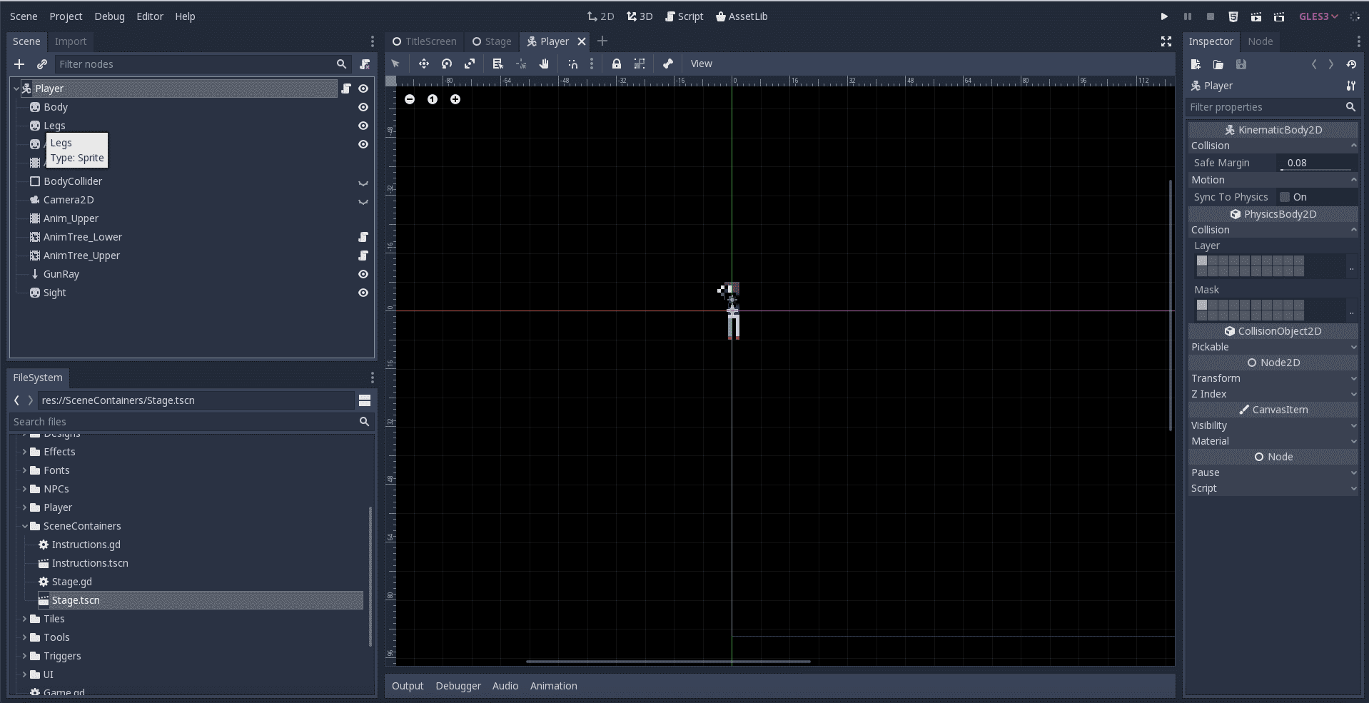Open the skeleton bone options icon
The height and width of the screenshot is (703, 1369).
click(667, 64)
